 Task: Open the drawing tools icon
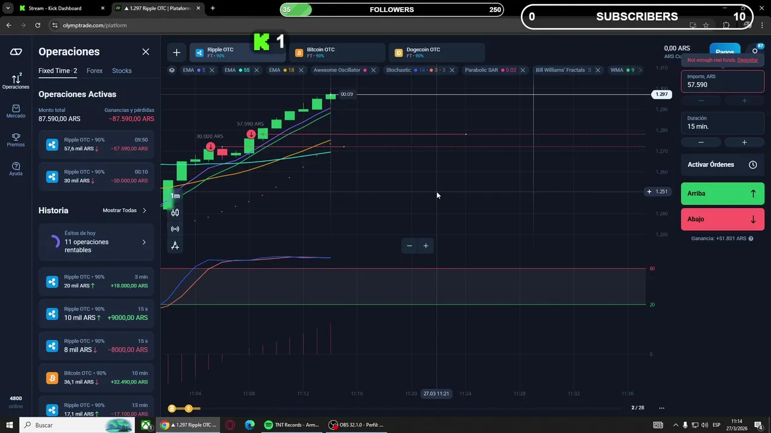[175, 245]
